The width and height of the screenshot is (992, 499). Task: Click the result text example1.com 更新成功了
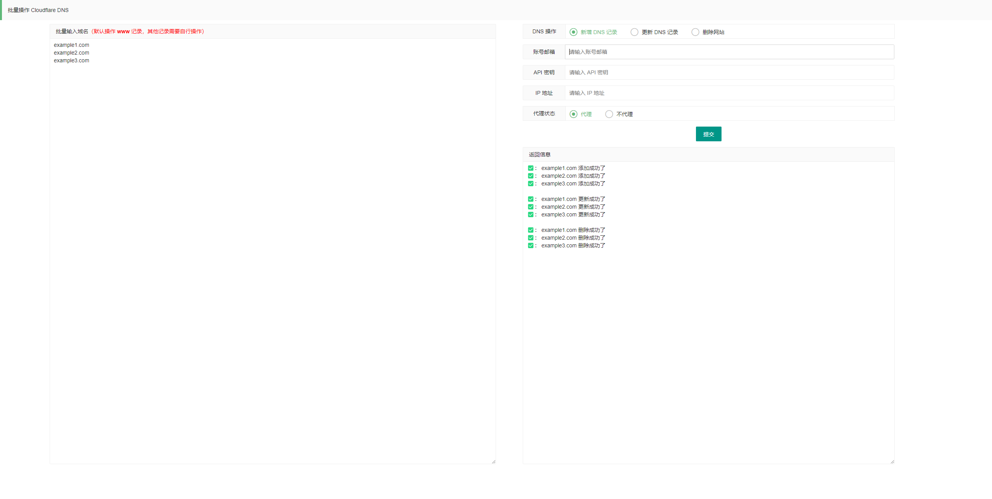(573, 199)
